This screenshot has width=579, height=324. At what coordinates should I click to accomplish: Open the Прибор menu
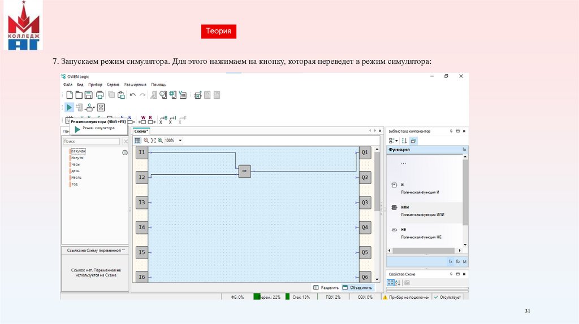coord(95,85)
